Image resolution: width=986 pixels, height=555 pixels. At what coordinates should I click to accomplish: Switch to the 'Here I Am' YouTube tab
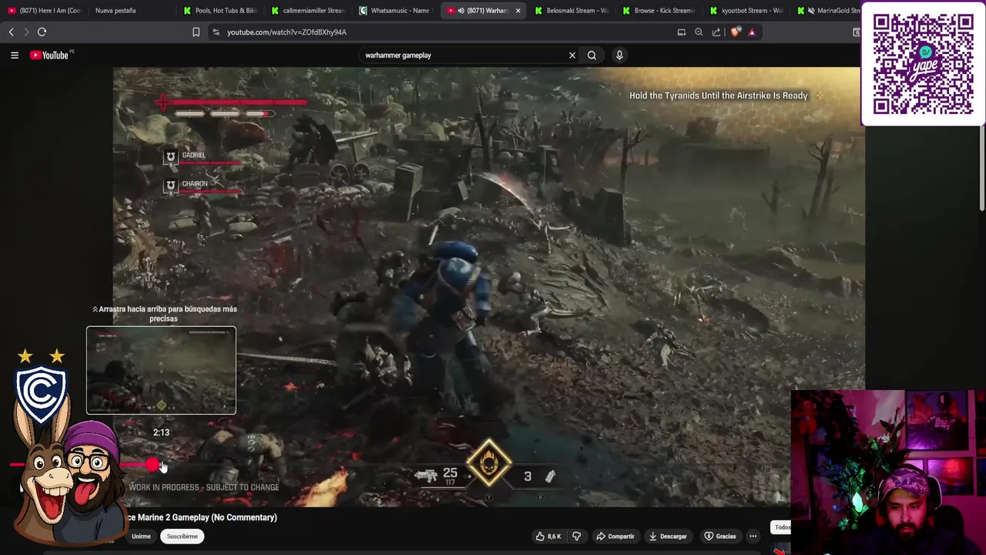coord(45,11)
